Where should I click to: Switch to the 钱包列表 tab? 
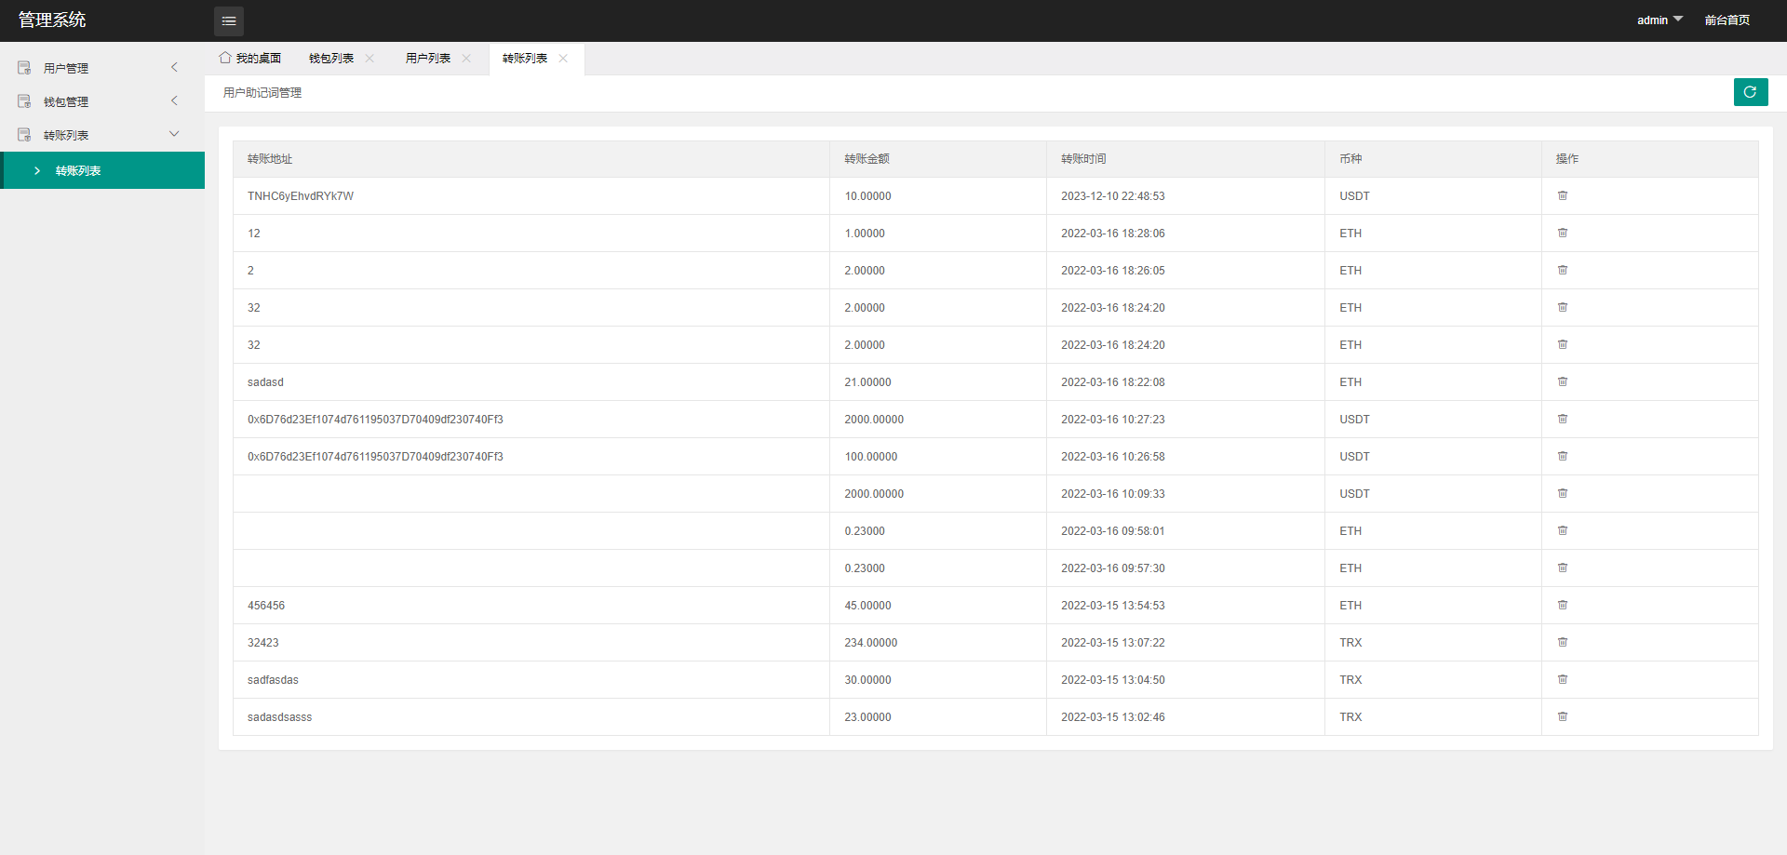(x=331, y=59)
